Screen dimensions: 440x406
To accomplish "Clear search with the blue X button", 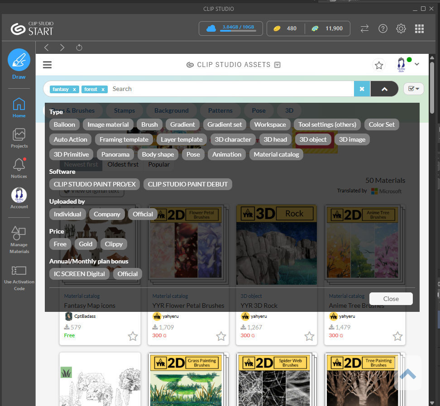I will point(362,89).
